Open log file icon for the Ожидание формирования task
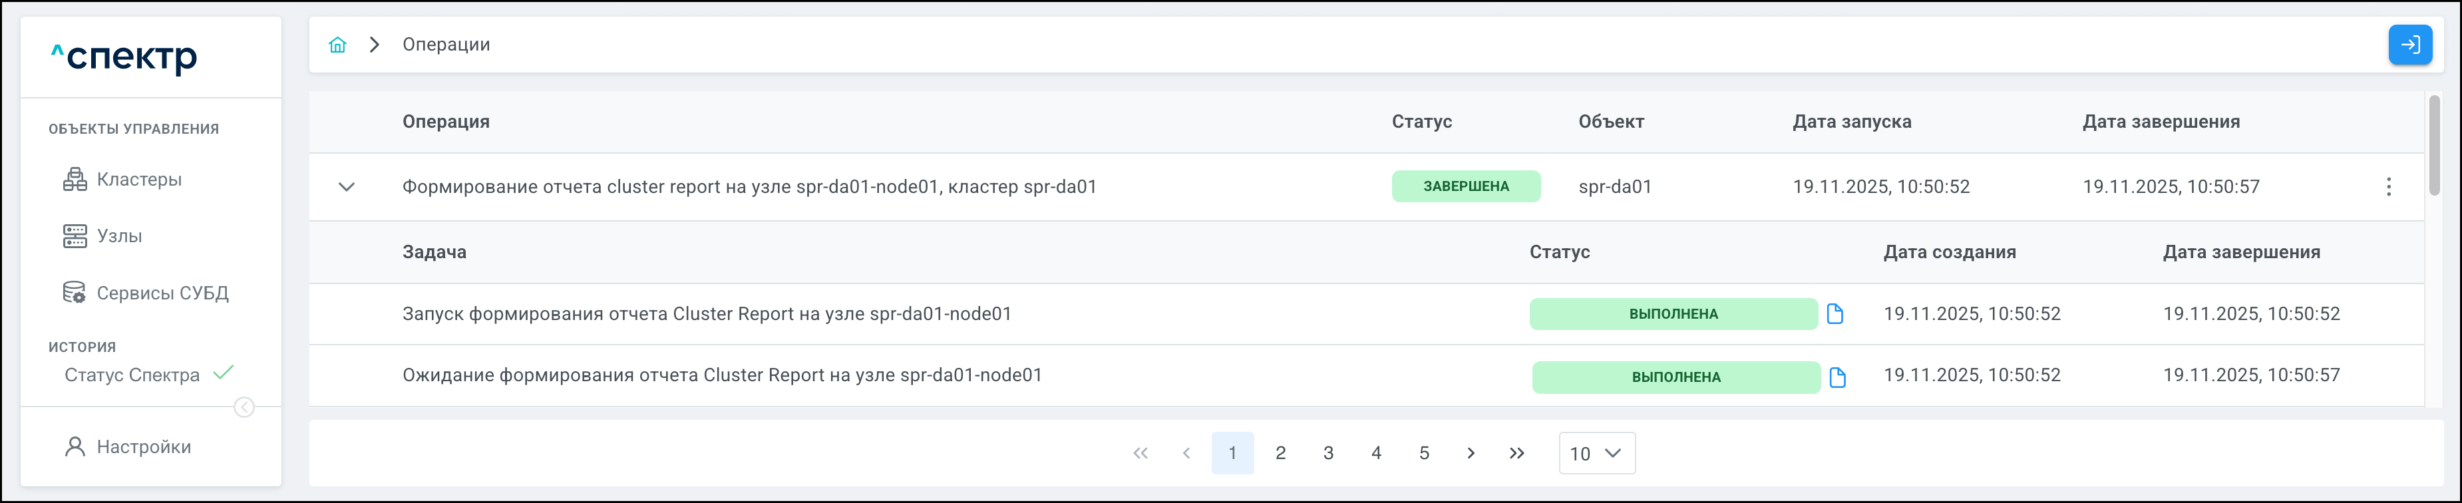Image resolution: width=2462 pixels, height=503 pixels. pos(1837,378)
